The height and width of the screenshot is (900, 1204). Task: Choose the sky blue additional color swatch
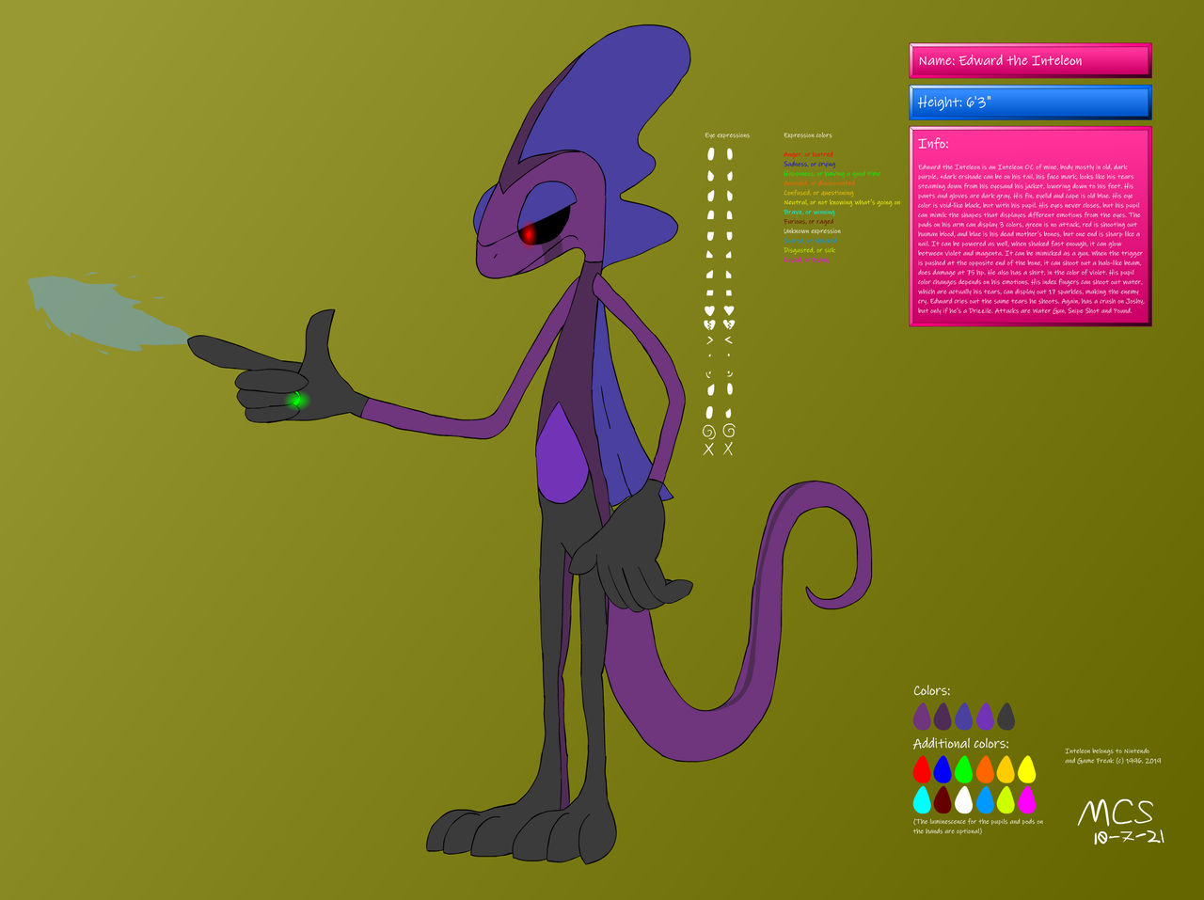click(985, 799)
